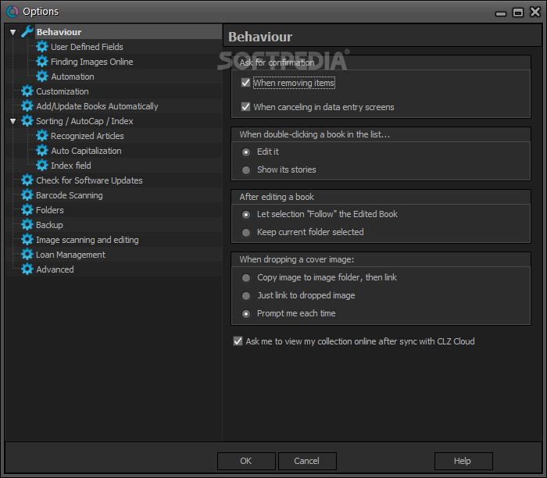547x478 pixels.
Task: Click the gear icon beside Customization
Action: click(27, 91)
